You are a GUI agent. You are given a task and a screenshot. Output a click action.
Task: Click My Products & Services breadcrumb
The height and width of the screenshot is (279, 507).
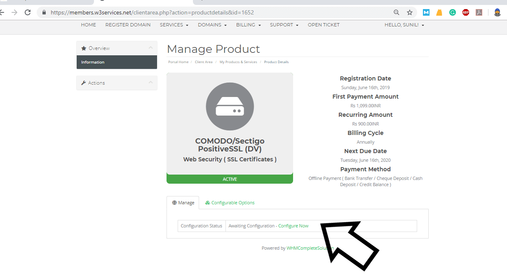coord(238,62)
